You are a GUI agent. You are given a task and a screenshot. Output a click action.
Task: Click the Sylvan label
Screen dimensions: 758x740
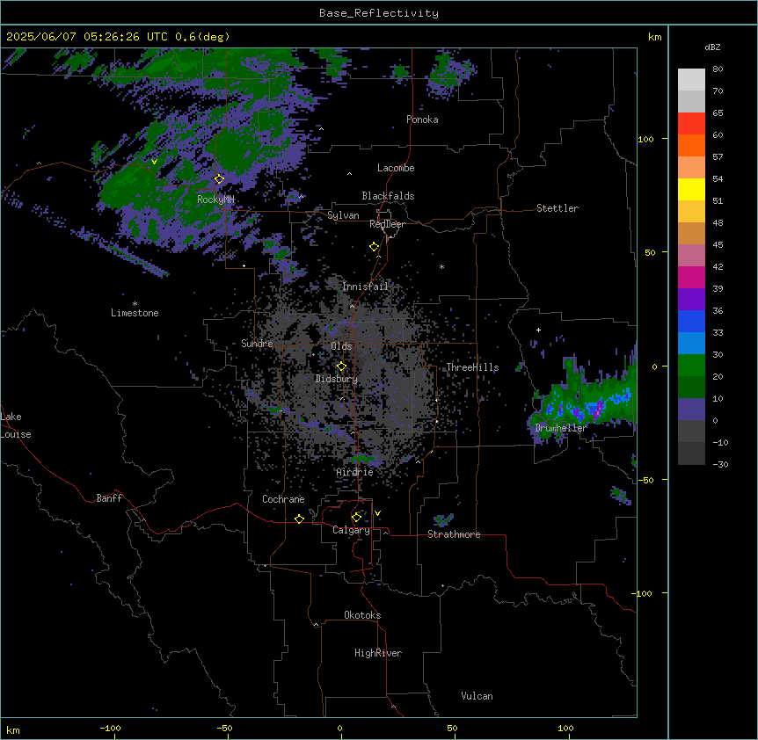[343, 215]
